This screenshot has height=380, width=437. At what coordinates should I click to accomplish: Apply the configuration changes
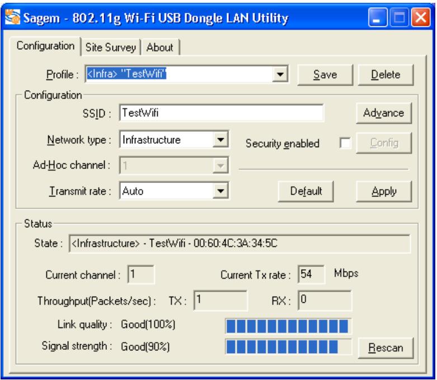[x=383, y=191]
